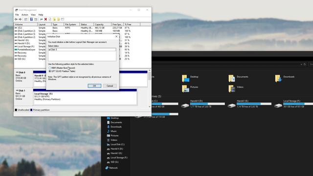
Task: Open the address bar history dropdown chevron in Explorer
Action: pos(301,64)
